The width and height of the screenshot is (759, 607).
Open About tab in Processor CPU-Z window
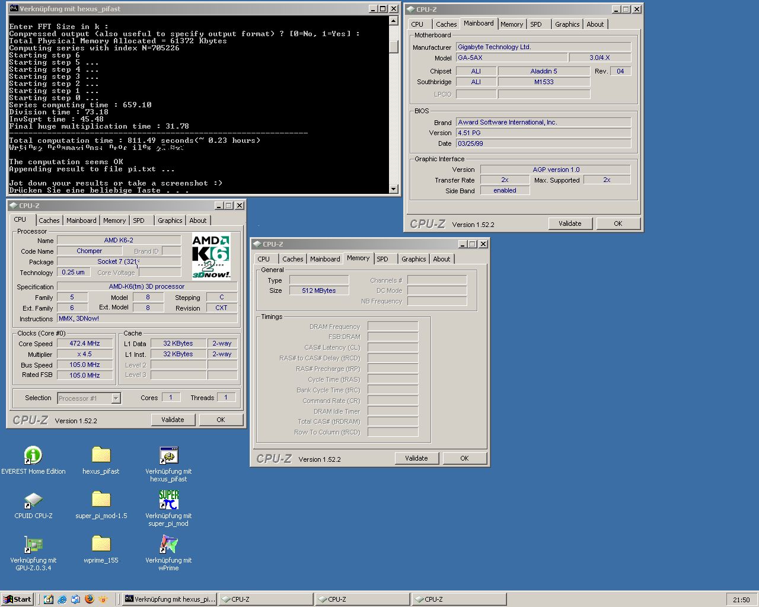point(198,221)
